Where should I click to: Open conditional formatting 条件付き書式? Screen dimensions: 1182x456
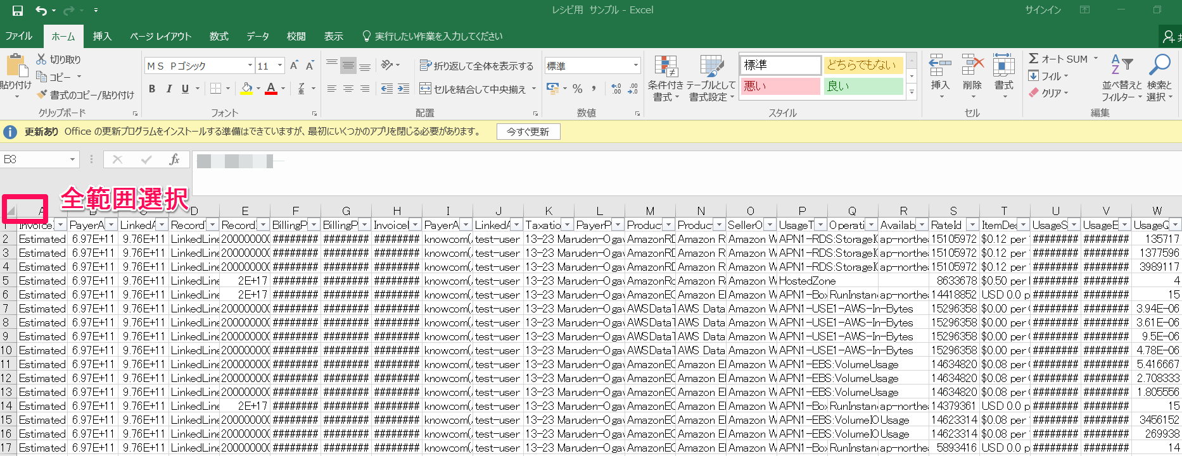pyautogui.click(x=666, y=78)
